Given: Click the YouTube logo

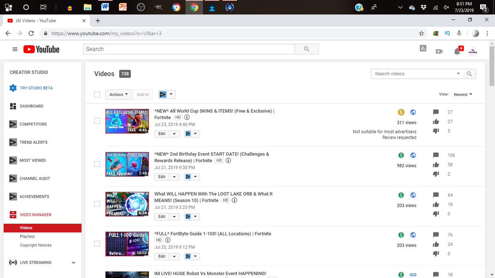Looking at the screenshot, I should 41,49.
